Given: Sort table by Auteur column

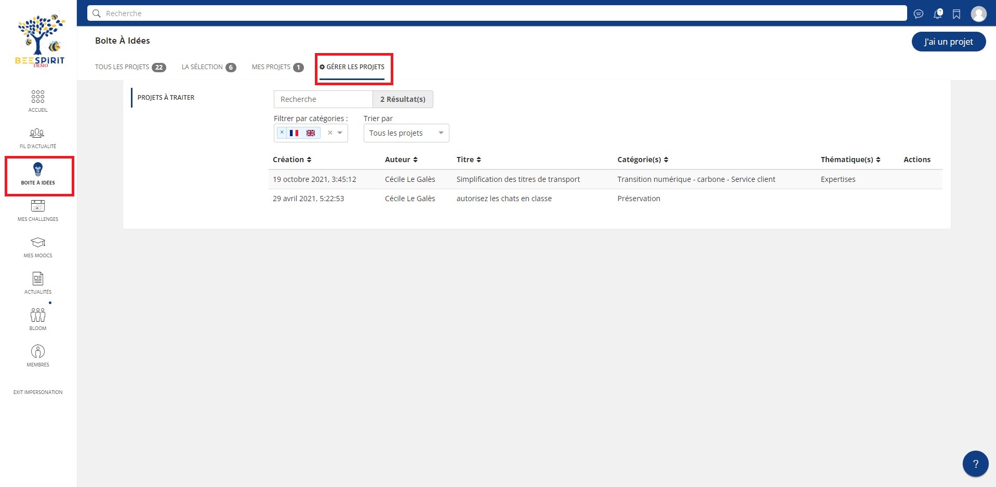Looking at the screenshot, I should coord(401,160).
